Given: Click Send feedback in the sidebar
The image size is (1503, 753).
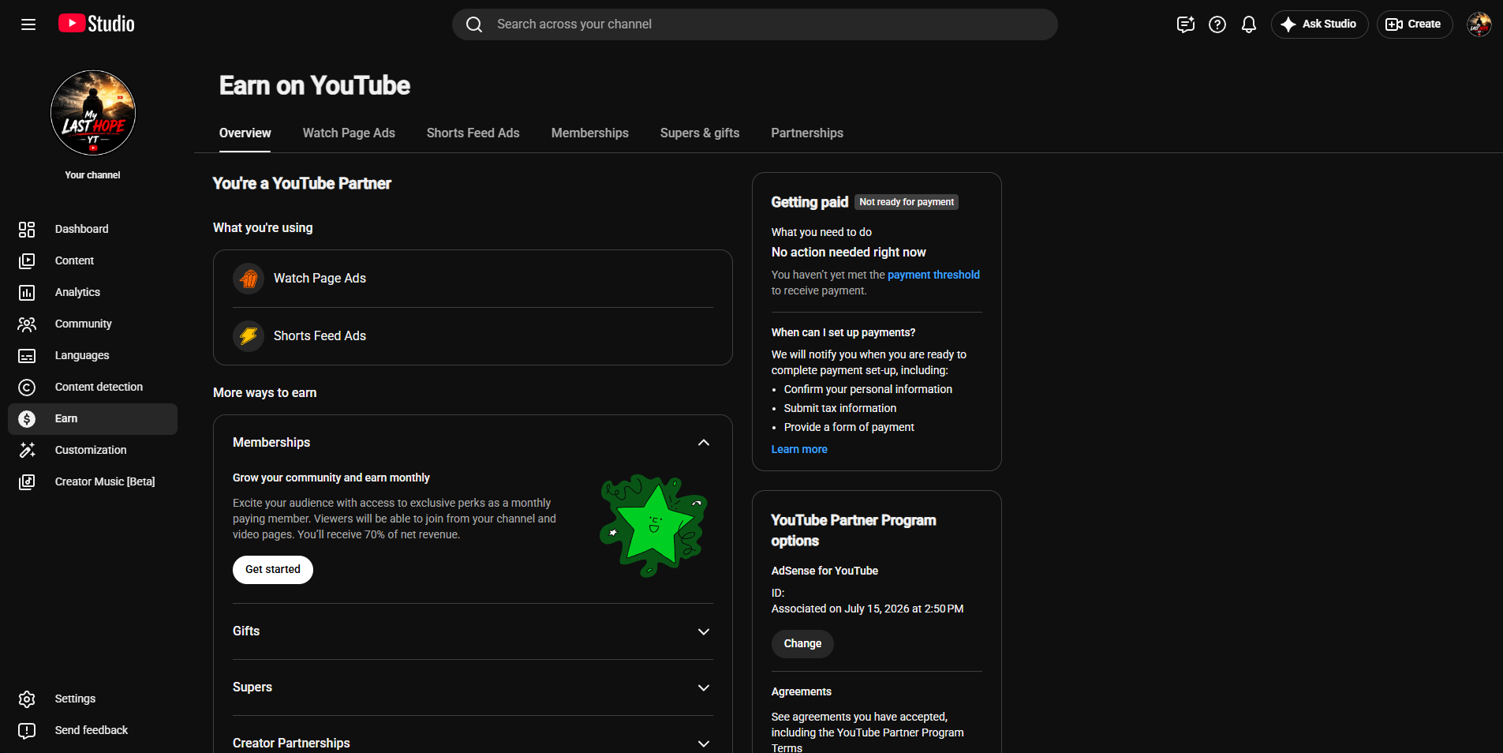Looking at the screenshot, I should (x=92, y=730).
